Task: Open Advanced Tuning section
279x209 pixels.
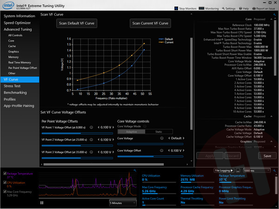Action: click(x=18, y=29)
